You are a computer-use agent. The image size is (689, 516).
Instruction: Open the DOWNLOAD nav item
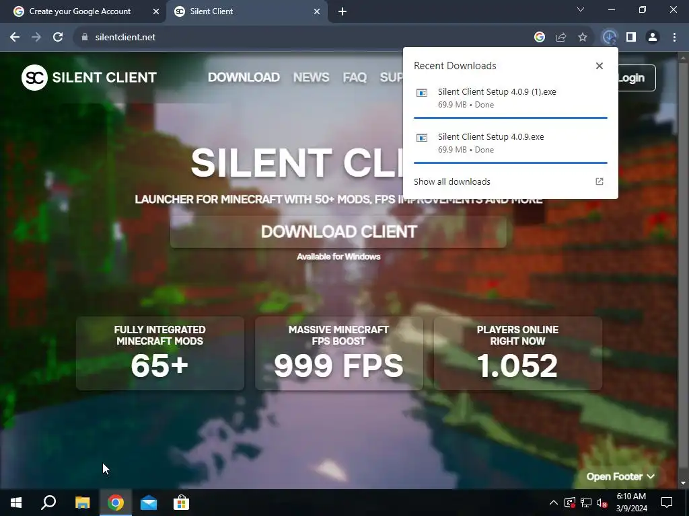(x=244, y=77)
